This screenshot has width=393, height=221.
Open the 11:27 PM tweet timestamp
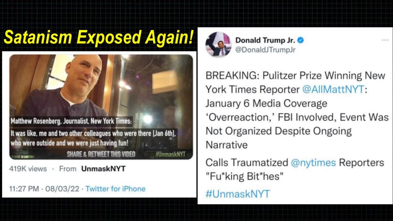[24, 189]
